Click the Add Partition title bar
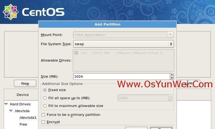215x129 pixels. click(107, 25)
